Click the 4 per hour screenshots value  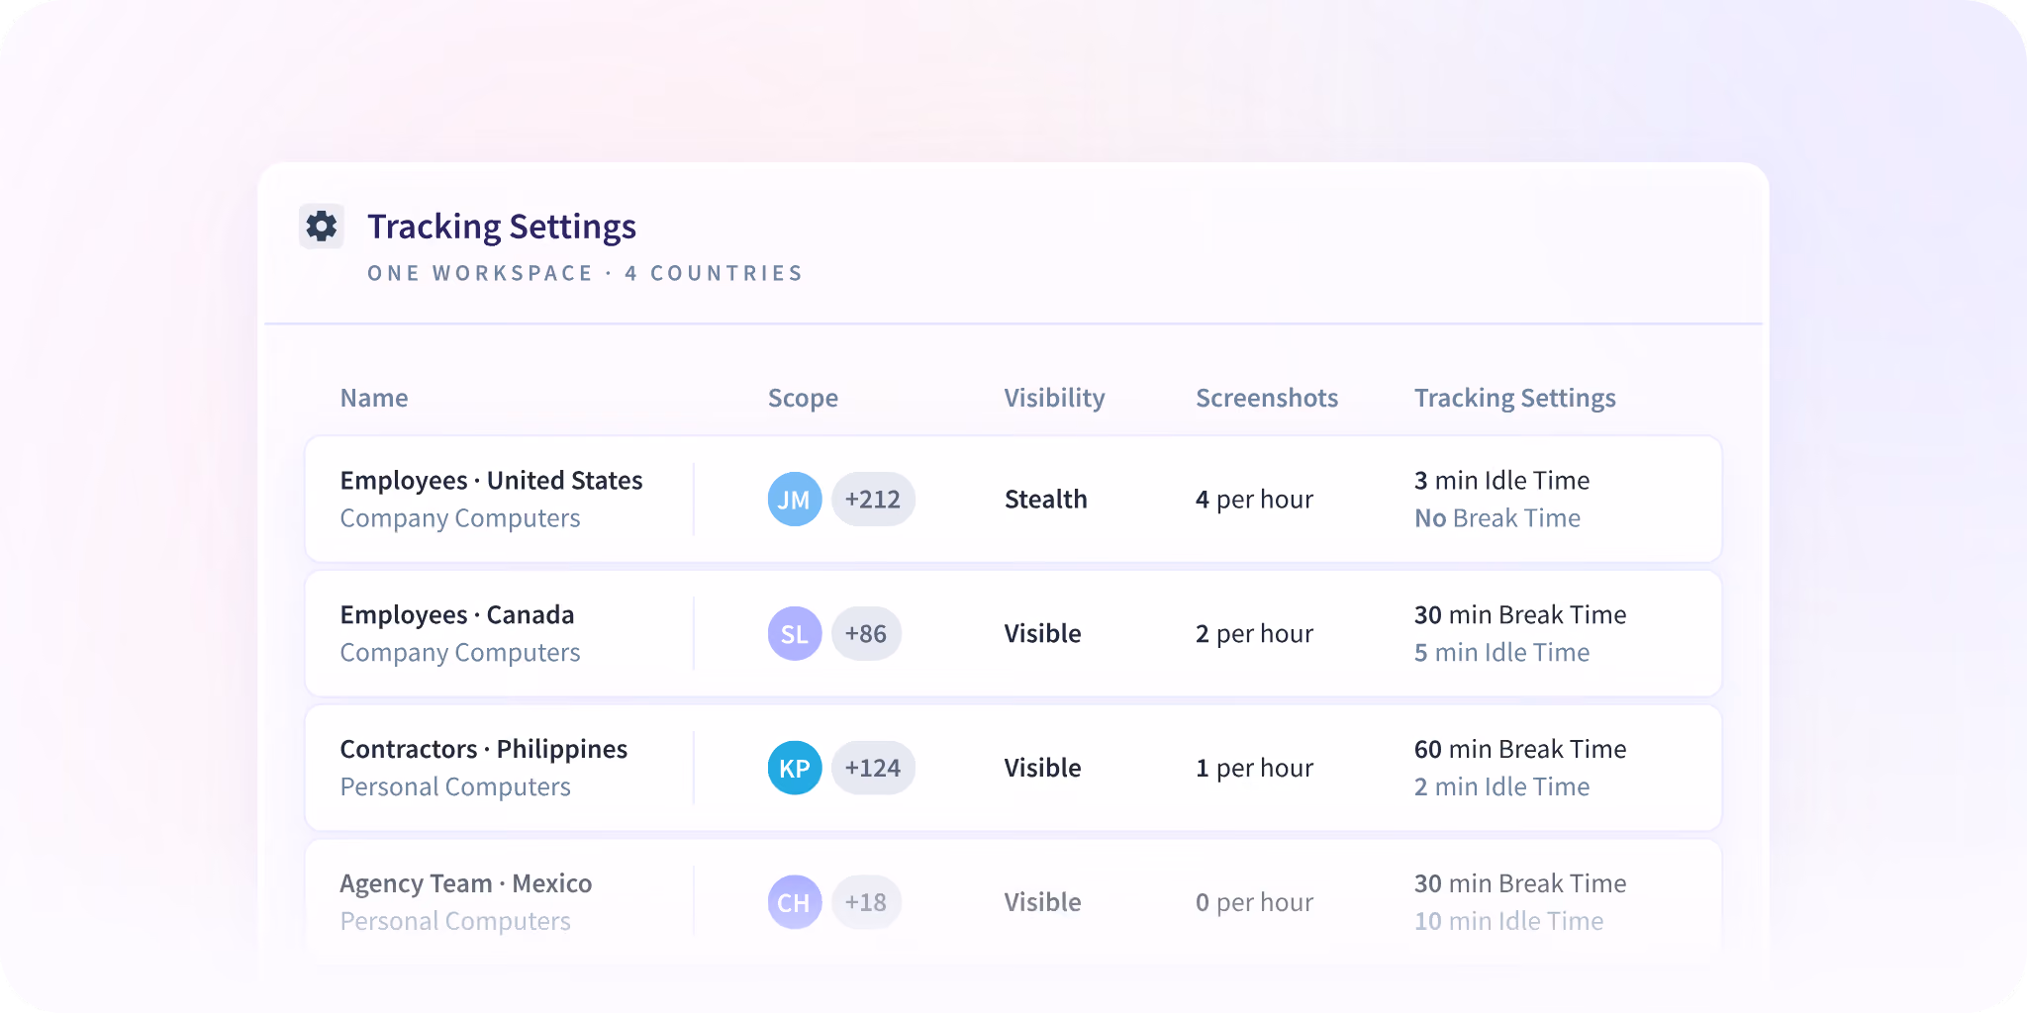(x=1254, y=500)
